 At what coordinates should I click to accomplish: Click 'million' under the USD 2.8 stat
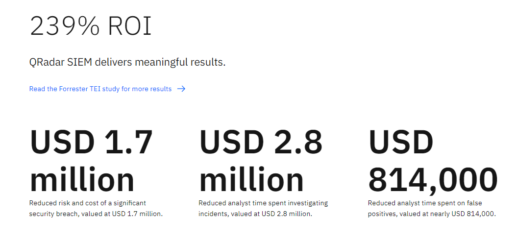251,179
